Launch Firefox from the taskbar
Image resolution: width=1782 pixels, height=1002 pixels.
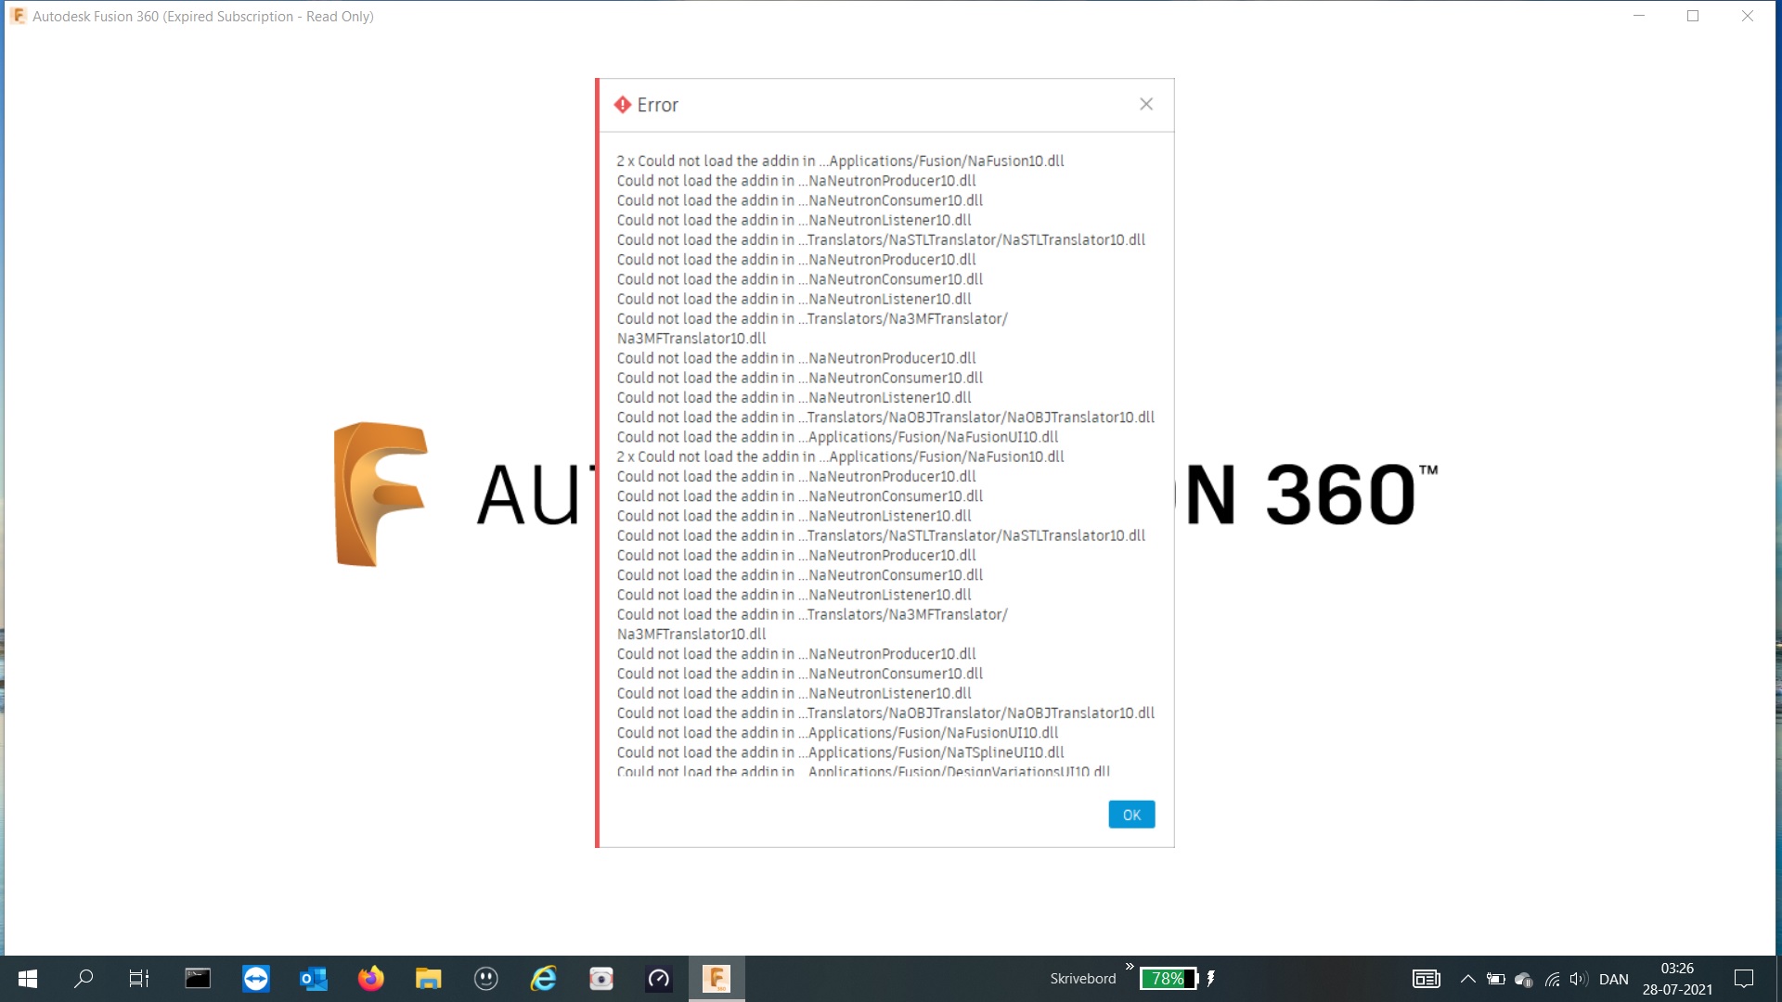pos(371,979)
